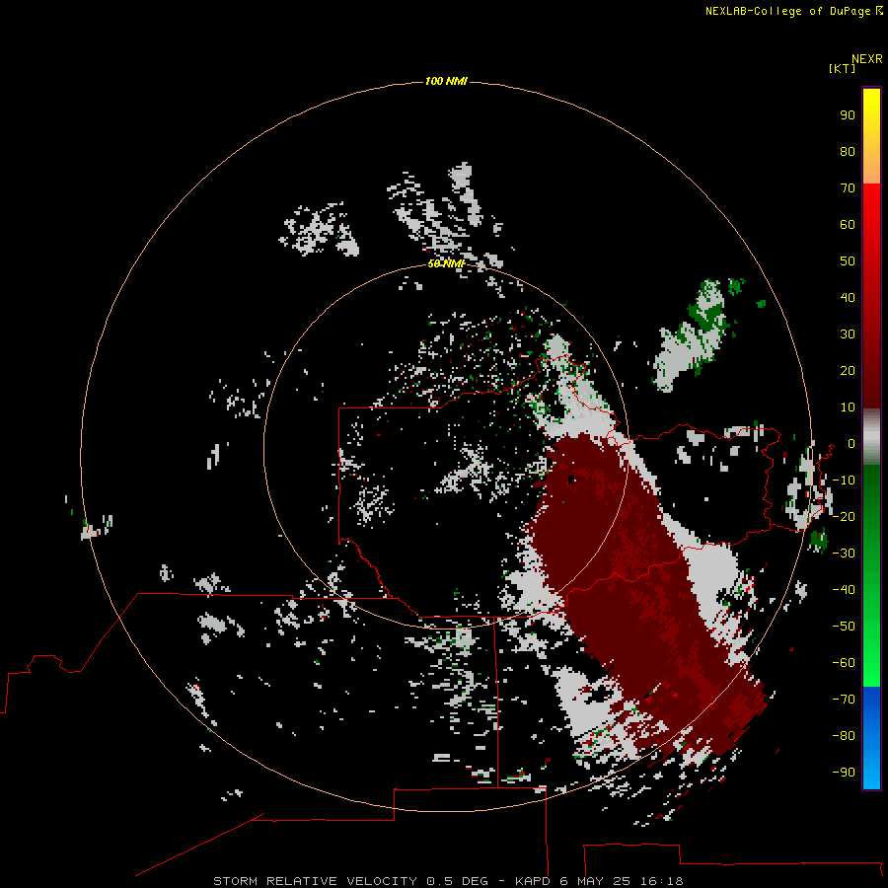The width and height of the screenshot is (888, 888).
Task: Click the 0 value on the velocity scale
Action: (x=851, y=444)
